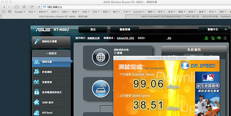
Task: Click the ASUS logo in router header
Action: pos(43,30)
